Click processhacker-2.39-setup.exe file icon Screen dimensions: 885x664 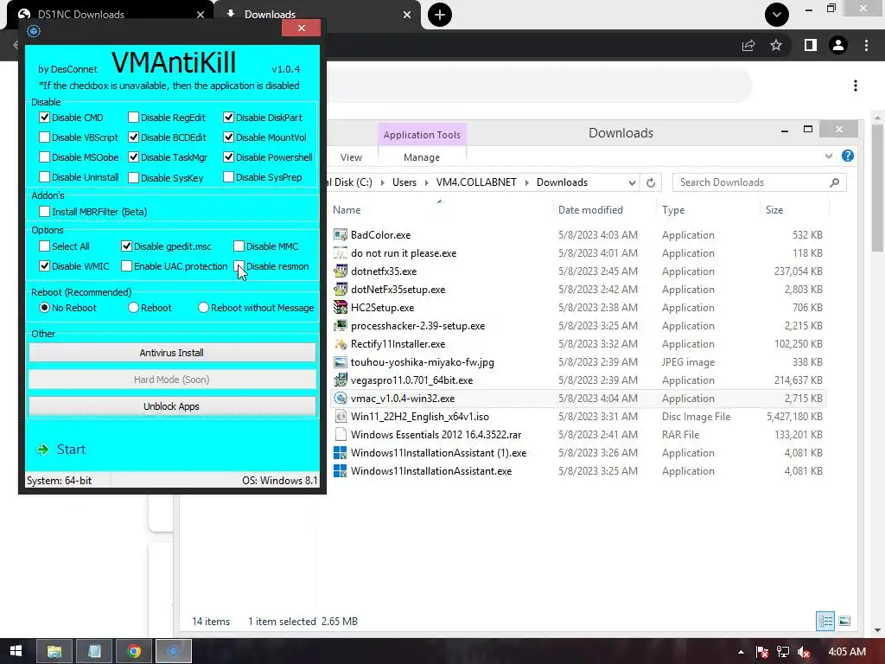[x=341, y=326]
